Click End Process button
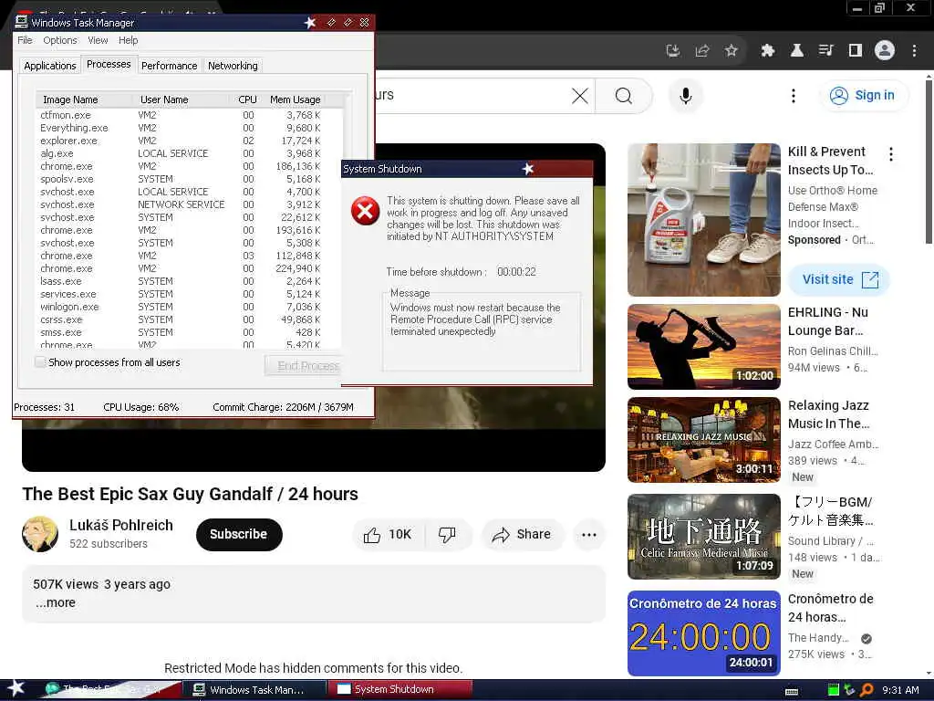The height and width of the screenshot is (701, 934). tap(303, 365)
